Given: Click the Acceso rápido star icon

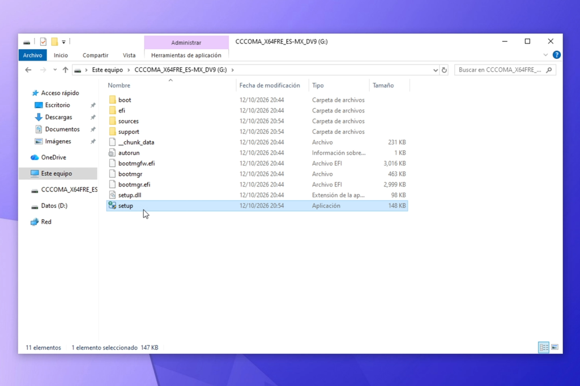Looking at the screenshot, I should tap(35, 93).
